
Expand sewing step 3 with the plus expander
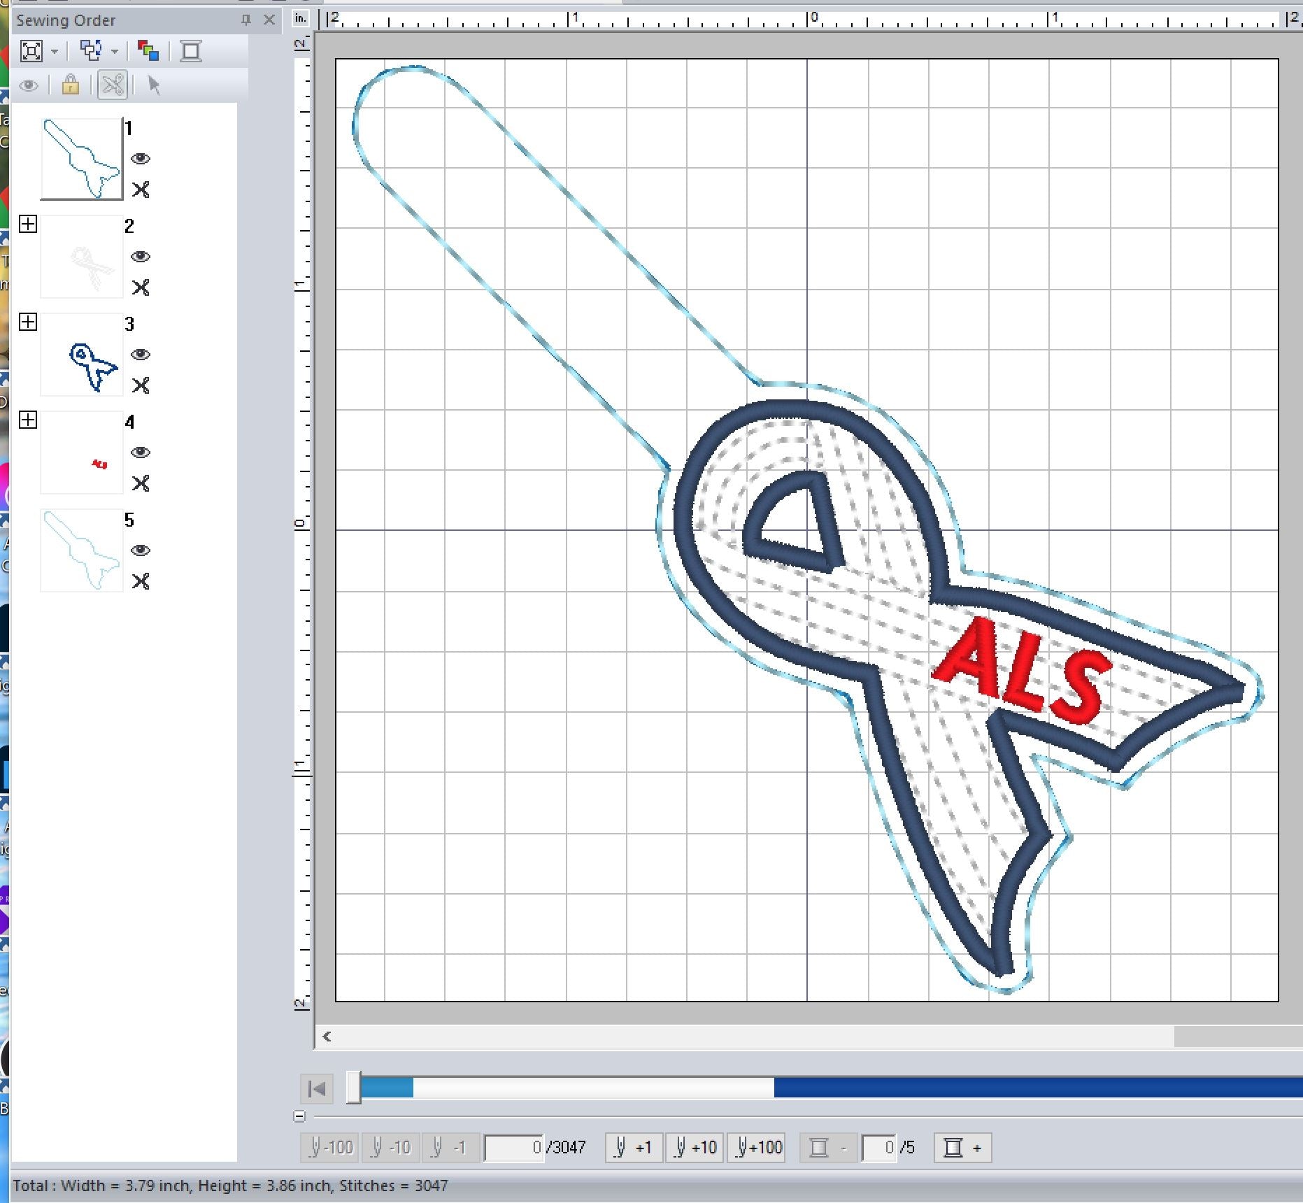pyautogui.click(x=28, y=323)
